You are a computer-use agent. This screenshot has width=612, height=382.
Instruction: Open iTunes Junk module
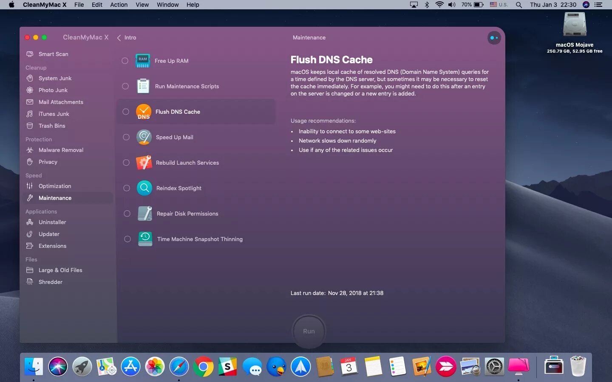(54, 114)
